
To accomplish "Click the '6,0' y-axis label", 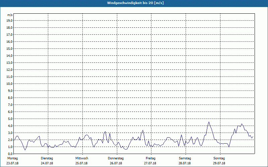I will (10, 112).
